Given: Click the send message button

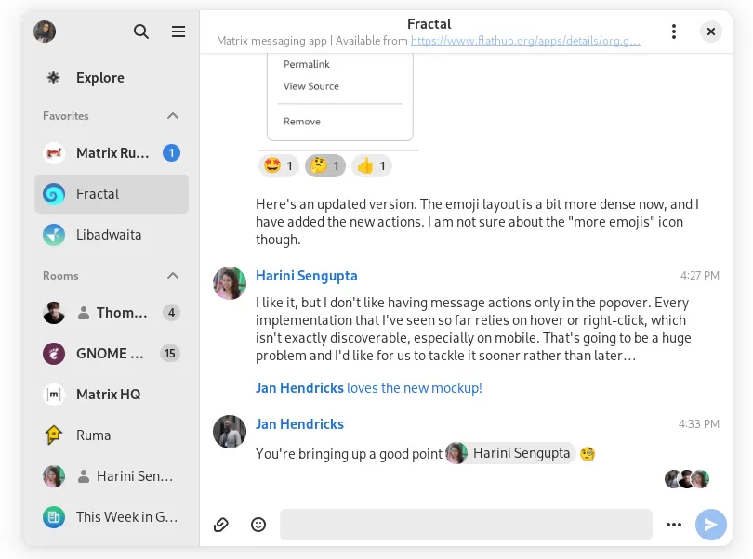Looking at the screenshot, I should click(711, 525).
